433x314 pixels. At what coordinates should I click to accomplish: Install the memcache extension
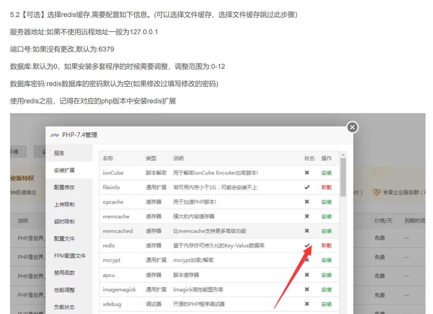pos(326,216)
